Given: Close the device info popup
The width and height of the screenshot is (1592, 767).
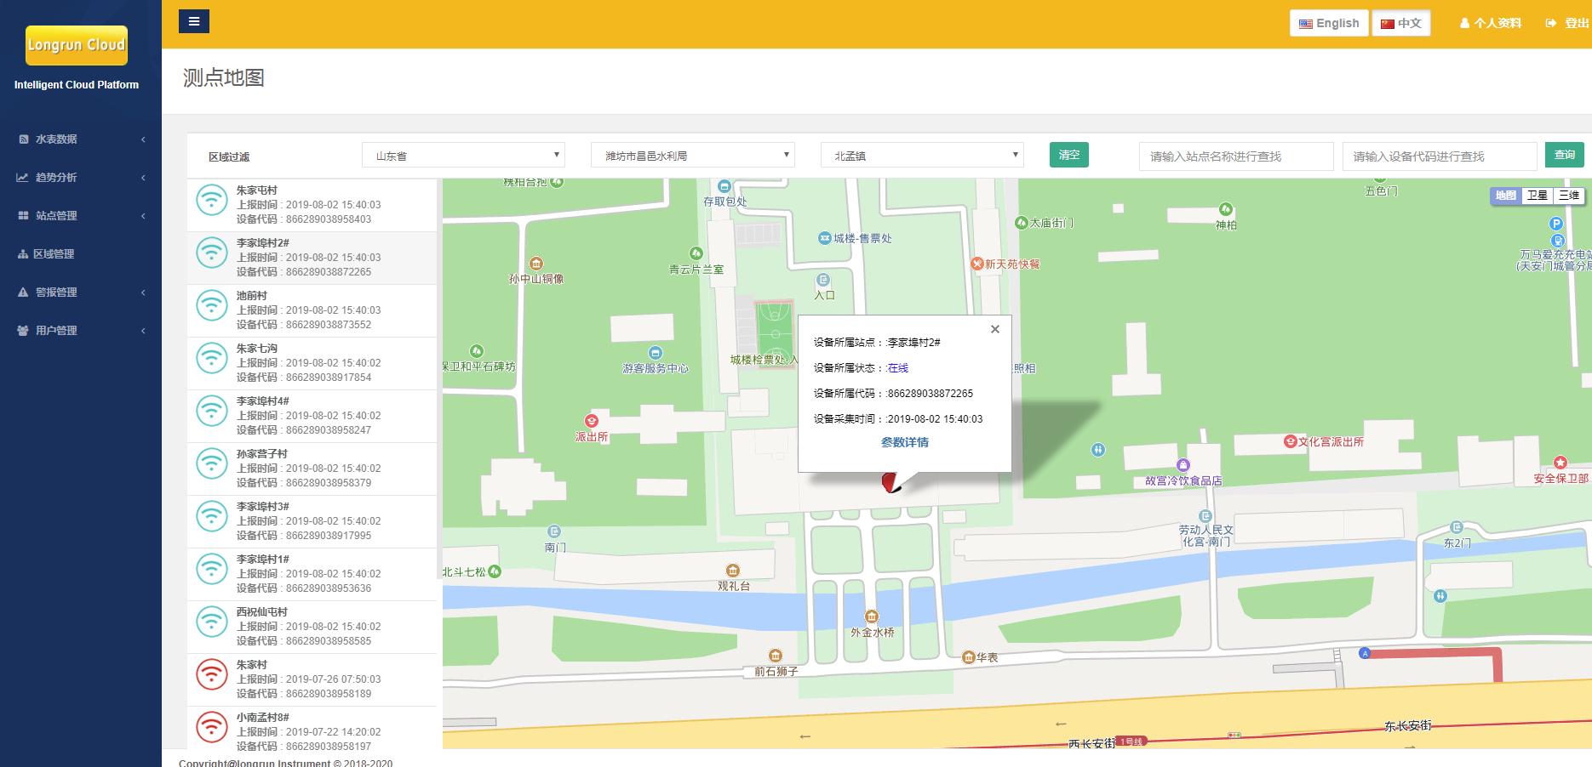Looking at the screenshot, I should pyautogui.click(x=994, y=329).
